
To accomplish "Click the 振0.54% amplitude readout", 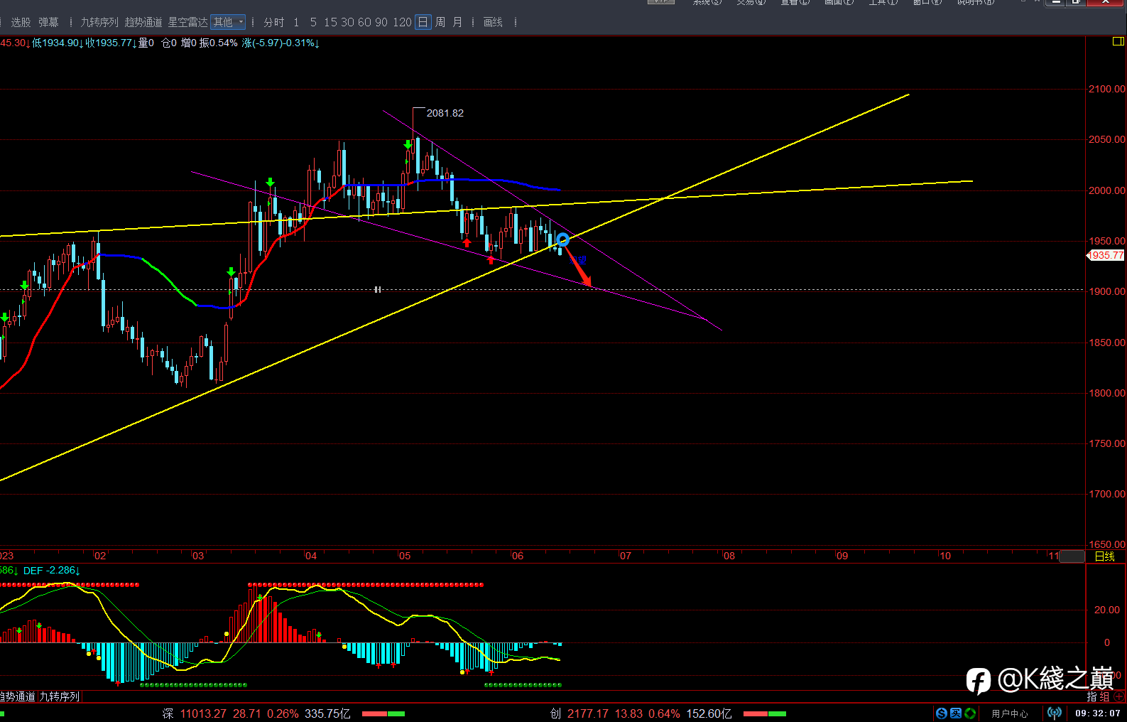I will tap(218, 43).
